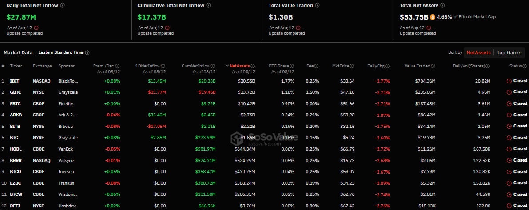Click the $1.30B total value traded
Viewport: 529px width, 210px height.
(x=281, y=17)
